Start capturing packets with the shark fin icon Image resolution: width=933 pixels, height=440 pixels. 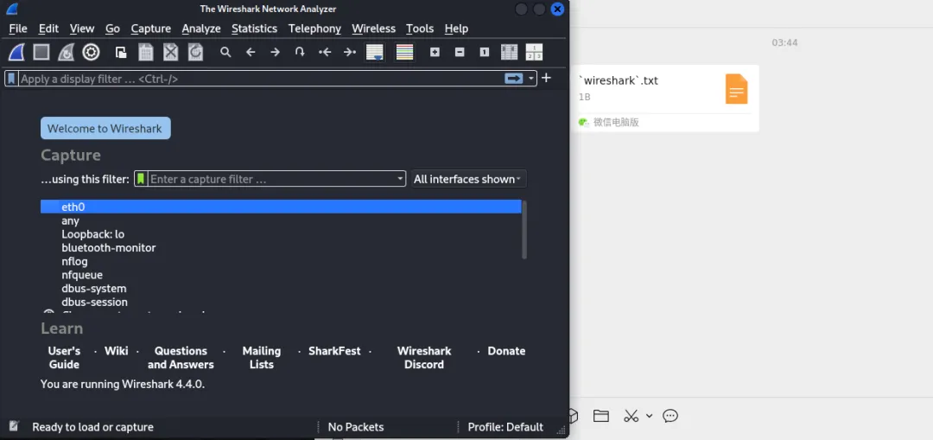coord(16,53)
